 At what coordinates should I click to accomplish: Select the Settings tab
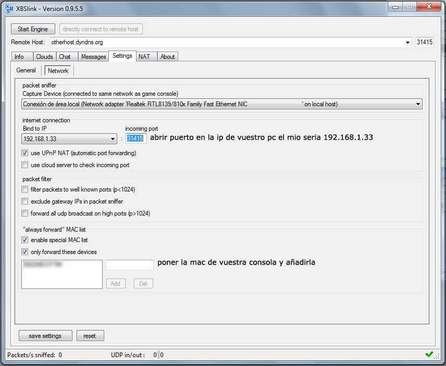(x=122, y=56)
